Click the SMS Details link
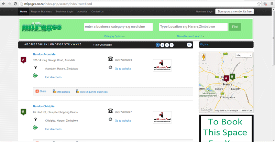The width and height of the screenshot is (275, 142). (63, 92)
